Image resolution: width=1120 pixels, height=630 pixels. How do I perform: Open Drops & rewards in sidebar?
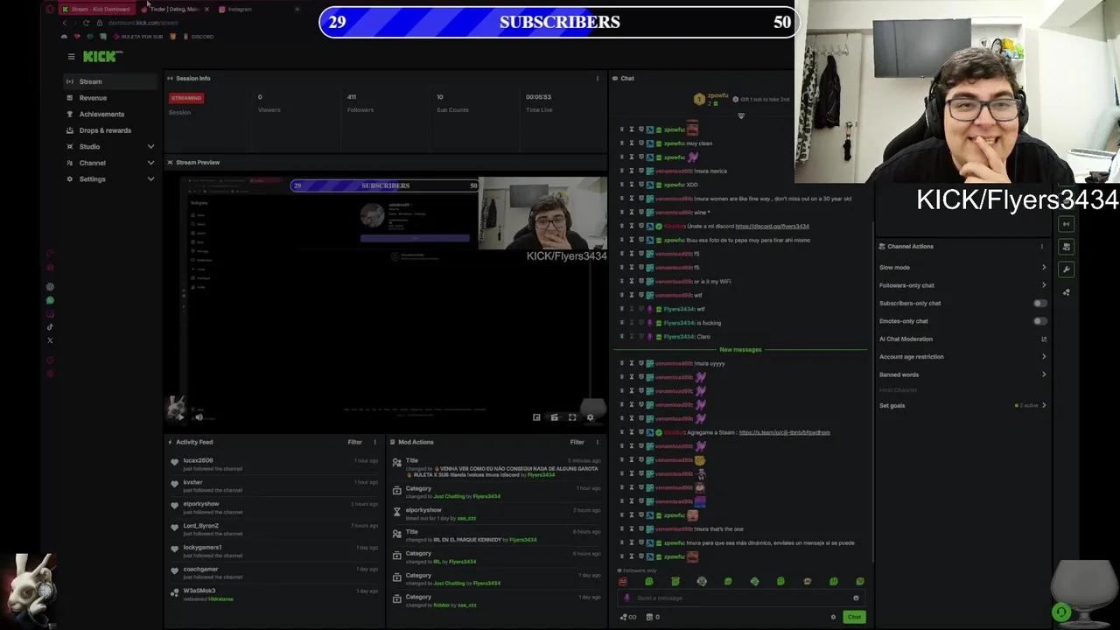pyautogui.click(x=110, y=130)
